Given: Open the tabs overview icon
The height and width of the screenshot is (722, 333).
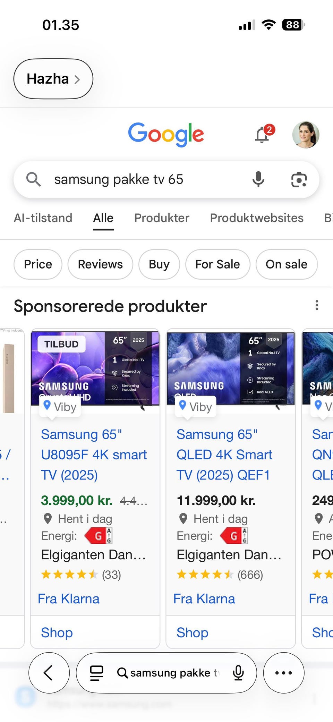Looking at the screenshot, I should tap(96, 673).
